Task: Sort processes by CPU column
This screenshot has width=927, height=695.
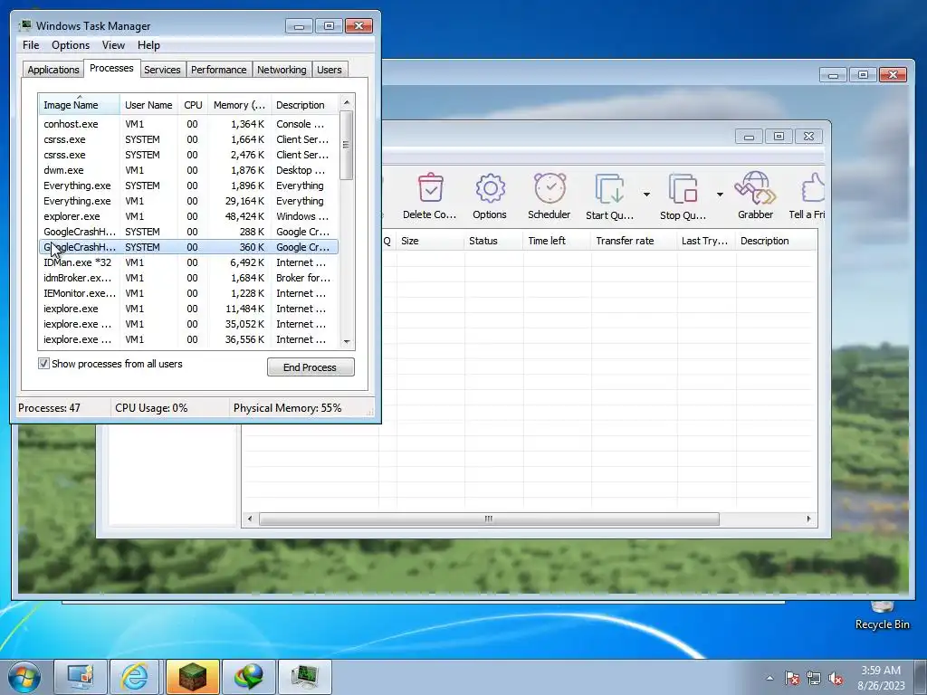Action: (x=193, y=105)
